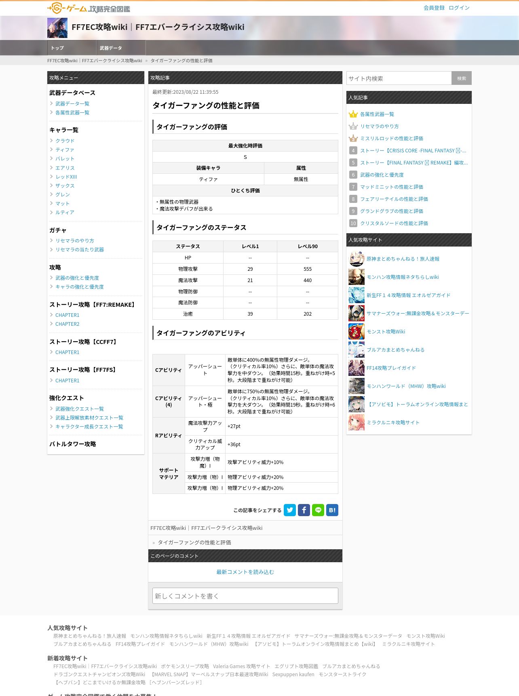Open FF14攻略プレイガイド thumbnail
The width and height of the screenshot is (519, 696).
[x=357, y=368]
